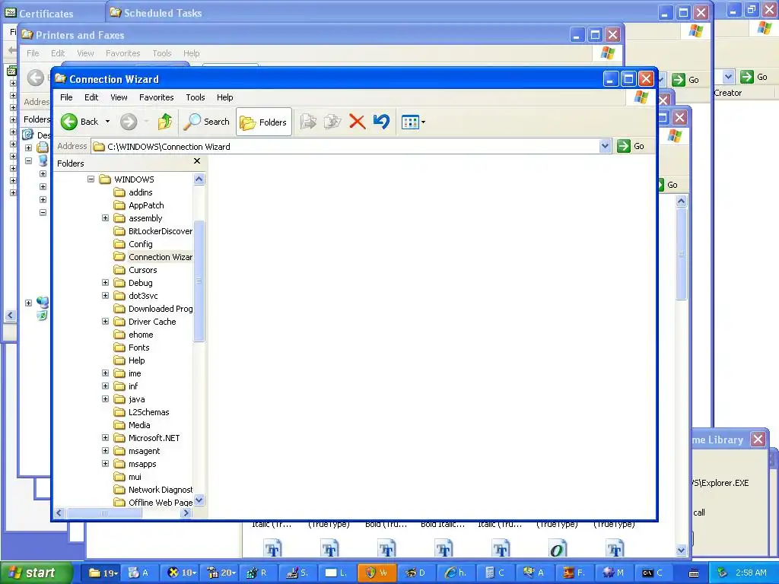The width and height of the screenshot is (779, 584).
Task: Select the AppPatch folder in tree
Action: click(x=146, y=205)
